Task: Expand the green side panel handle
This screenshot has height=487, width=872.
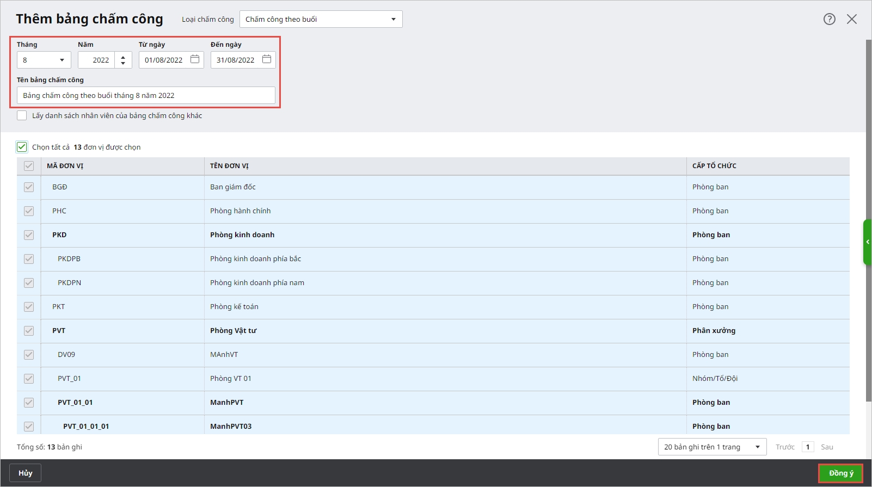Action: click(x=868, y=242)
